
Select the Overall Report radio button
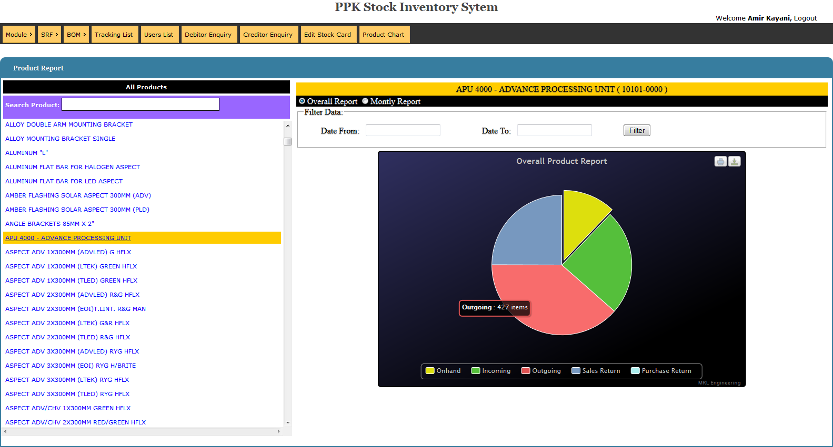(x=302, y=101)
